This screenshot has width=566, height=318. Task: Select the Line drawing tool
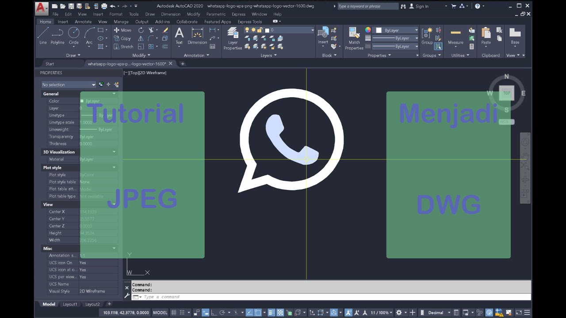[43, 36]
